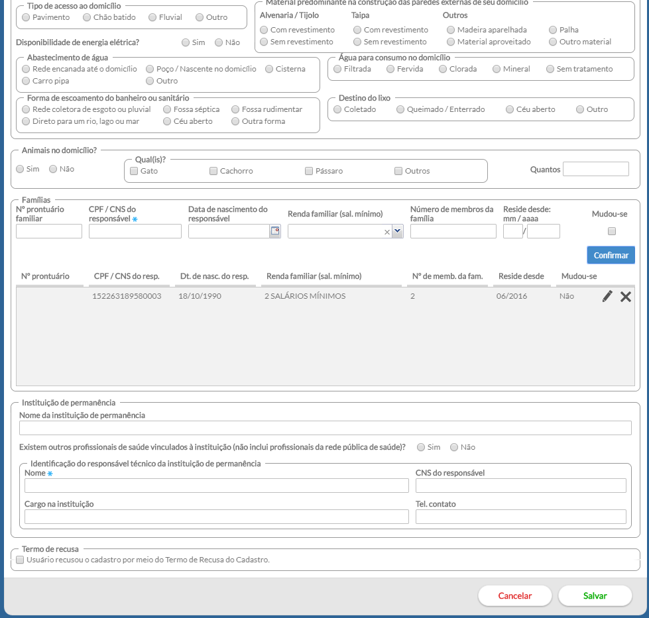Select Fossa rudimentar option
This screenshot has height=618, width=649.
[x=235, y=109]
